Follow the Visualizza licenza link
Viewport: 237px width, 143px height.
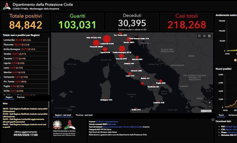[112, 122]
